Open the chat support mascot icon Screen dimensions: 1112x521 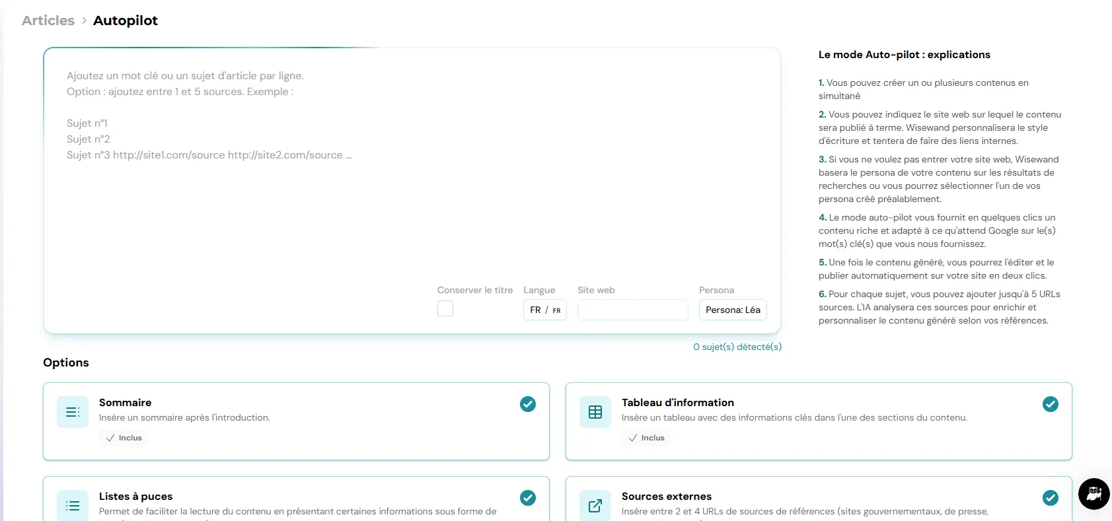click(x=1094, y=494)
